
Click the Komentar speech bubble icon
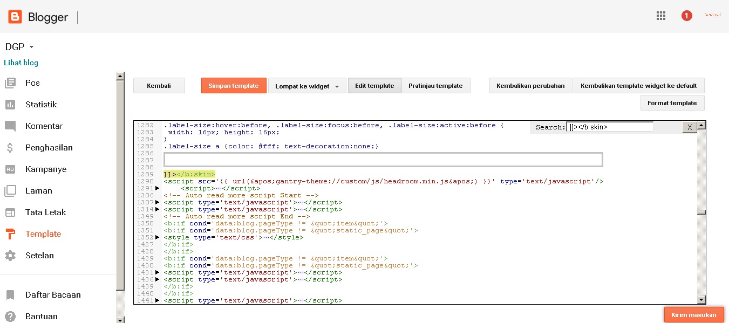(10, 126)
